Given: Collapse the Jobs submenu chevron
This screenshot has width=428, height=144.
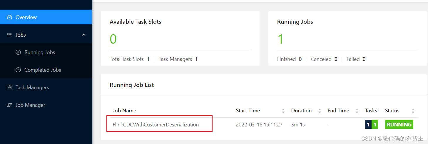Looking at the screenshot, I should click(x=84, y=35).
